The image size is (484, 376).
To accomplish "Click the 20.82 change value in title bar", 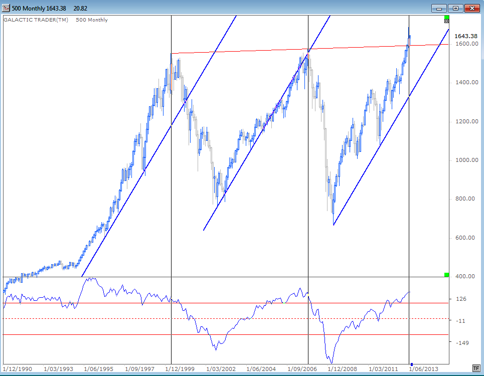I will point(80,9).
